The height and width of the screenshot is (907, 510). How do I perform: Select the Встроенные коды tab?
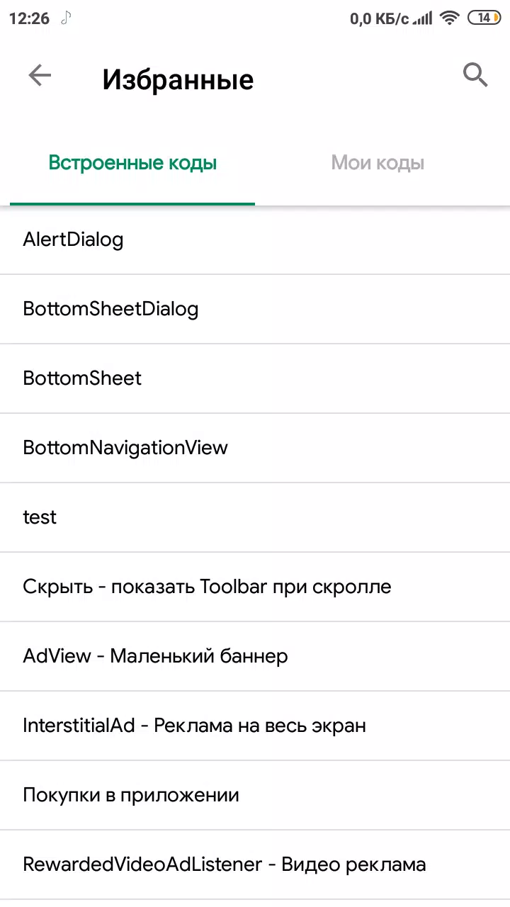pyautogui.click(x=132, y=163)
